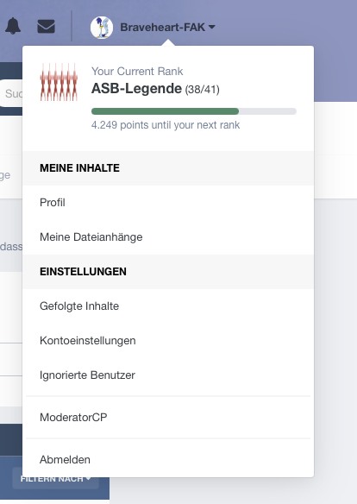
Task: Open Meine Dateianhänge
Action: [168, 237]
